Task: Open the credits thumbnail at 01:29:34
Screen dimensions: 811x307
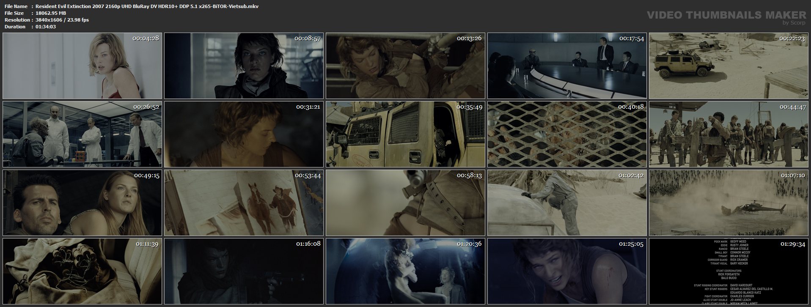Action: [x=729, y=271]
